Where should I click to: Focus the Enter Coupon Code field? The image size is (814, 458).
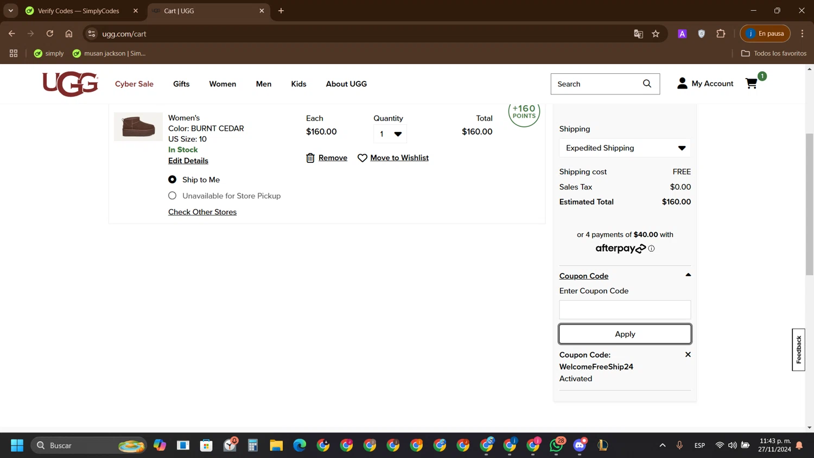point(625,310)
